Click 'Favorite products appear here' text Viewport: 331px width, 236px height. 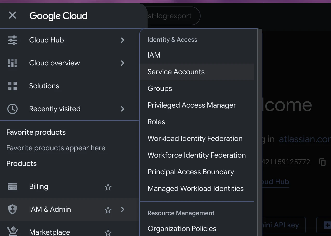pyautogui.click(x=56, y=148)
